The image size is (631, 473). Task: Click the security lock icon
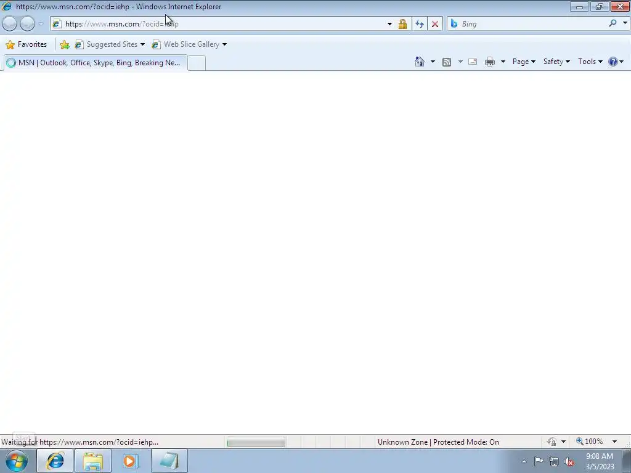click(x=402, y=24)
